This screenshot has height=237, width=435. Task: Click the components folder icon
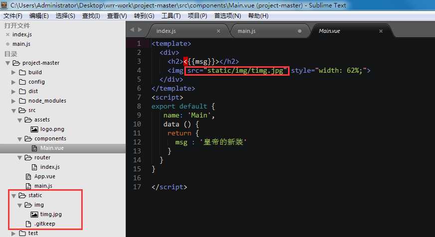coord(28,138)
